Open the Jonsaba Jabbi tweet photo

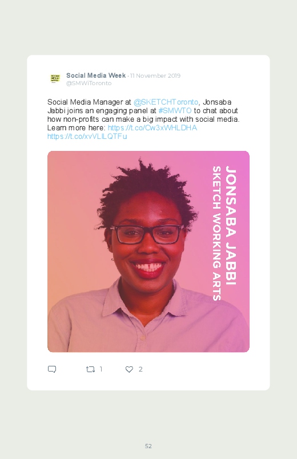pos(148,252)
